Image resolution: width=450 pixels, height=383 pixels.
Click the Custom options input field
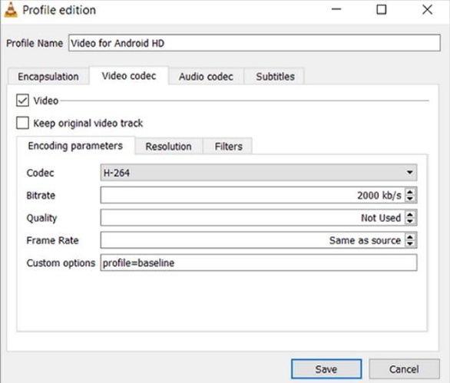point(259,262)
